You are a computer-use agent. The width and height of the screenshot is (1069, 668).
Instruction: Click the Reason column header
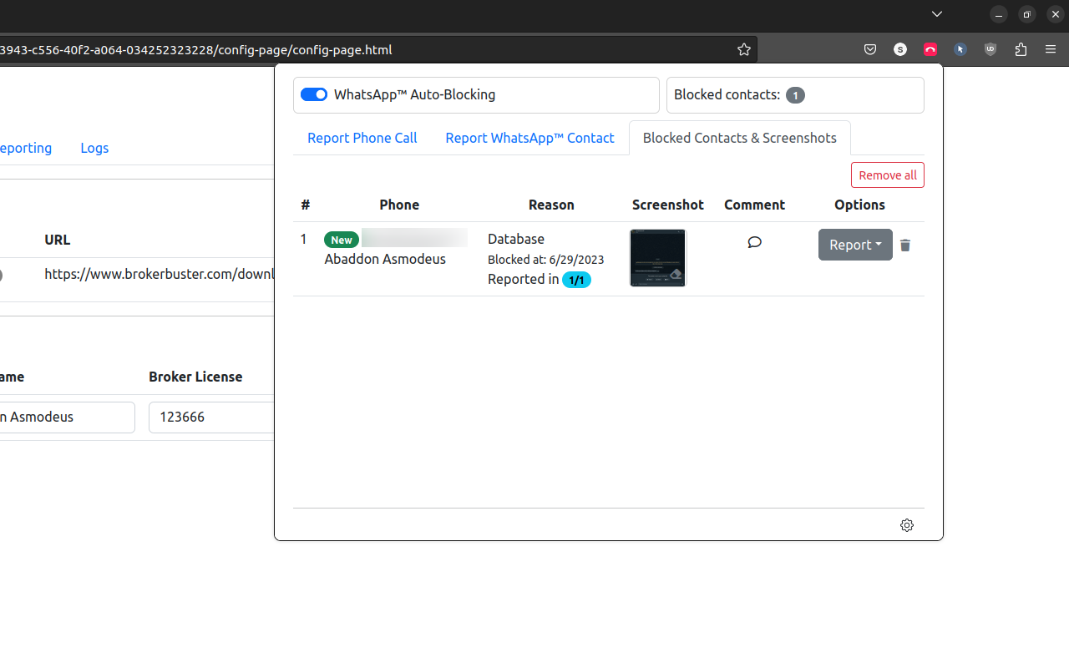click(551, 205)
